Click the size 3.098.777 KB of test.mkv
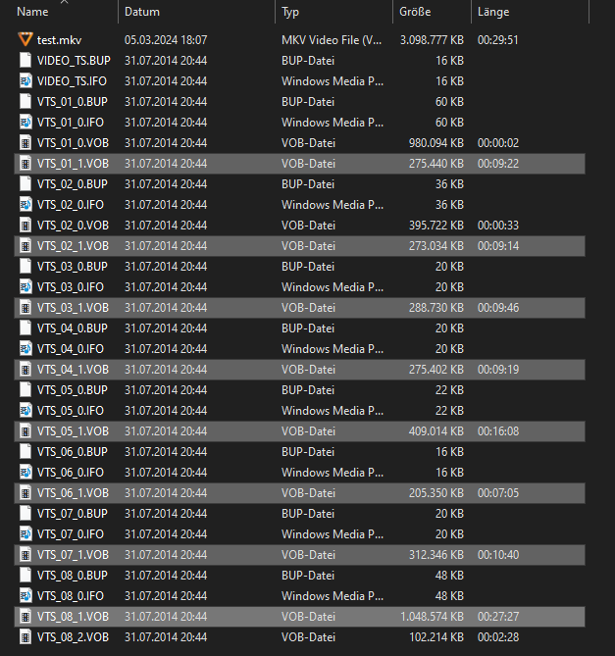615x656 pixels. pos(432,40)
